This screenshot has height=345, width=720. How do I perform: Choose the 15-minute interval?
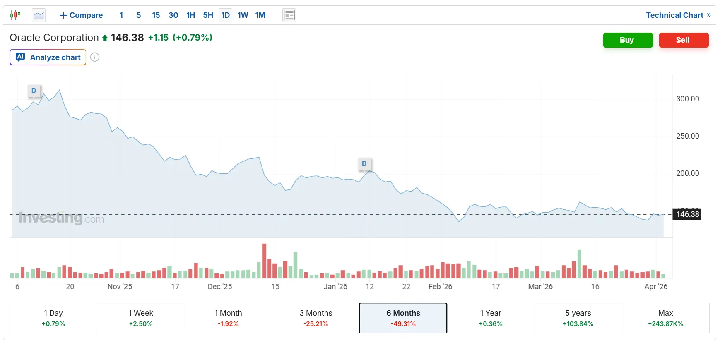(156, 15)
